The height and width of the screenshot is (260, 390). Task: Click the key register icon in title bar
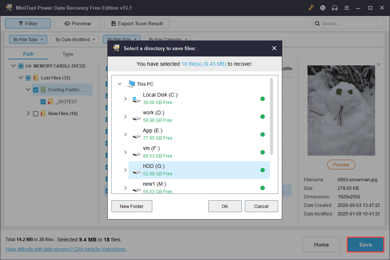point(311,8)
